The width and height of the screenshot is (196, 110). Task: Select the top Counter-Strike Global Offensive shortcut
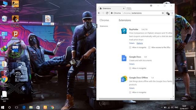pyautogui.click(x=15, y=6)
